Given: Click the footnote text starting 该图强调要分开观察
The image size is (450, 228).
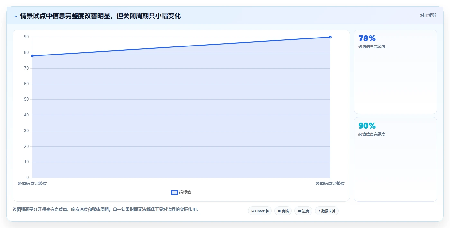Looking at the screenshot, I should (x=106, y=210).
